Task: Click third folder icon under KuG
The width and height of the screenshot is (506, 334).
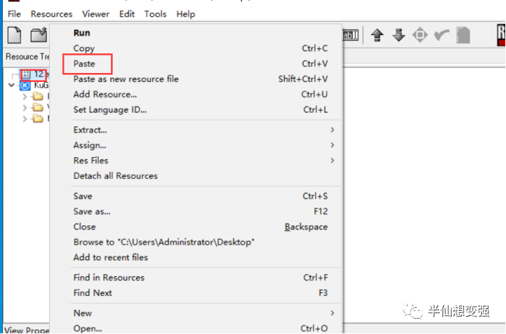Action: (38, 118)
